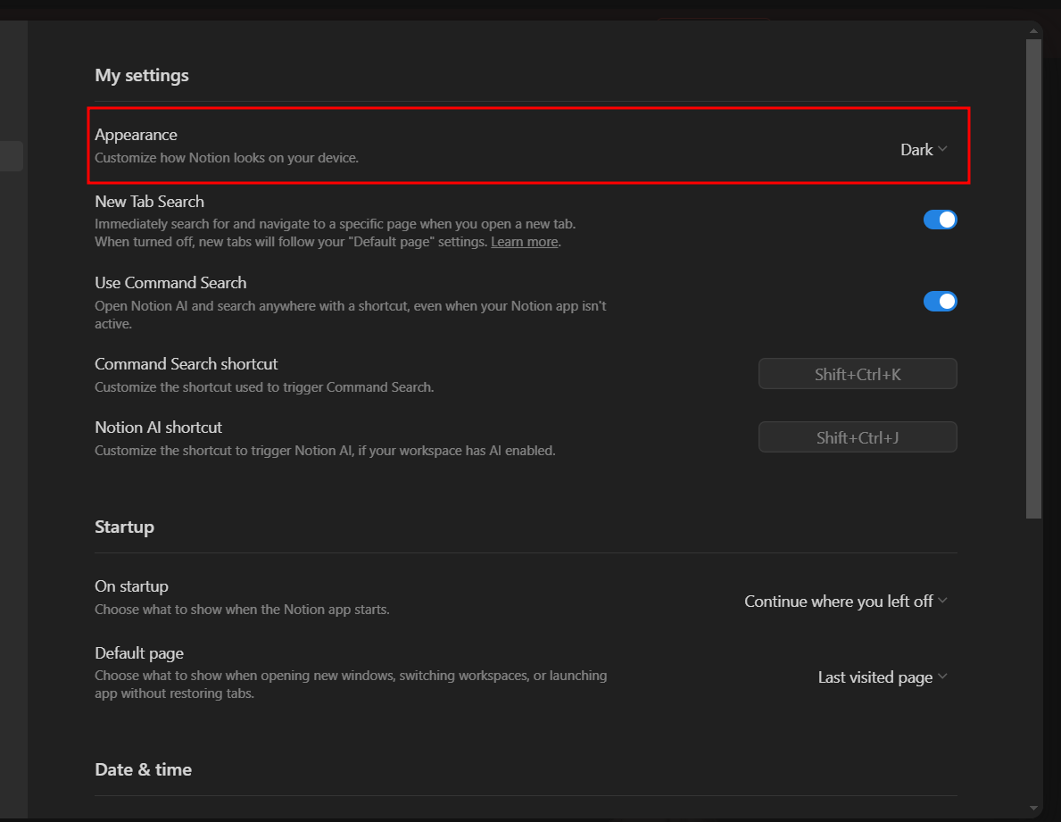Edit the Shift+Ctrl+J Notion AI shortcut field
The width and height of the screenshot is (1061, 822).
pyautogui.click(x=858, y=437)
